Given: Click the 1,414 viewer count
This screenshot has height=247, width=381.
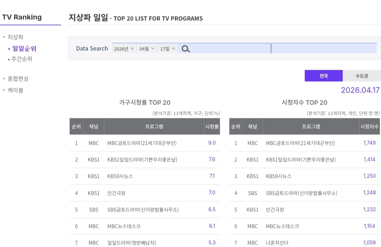Looking at the screenshot, I should [x=369, y=159].
